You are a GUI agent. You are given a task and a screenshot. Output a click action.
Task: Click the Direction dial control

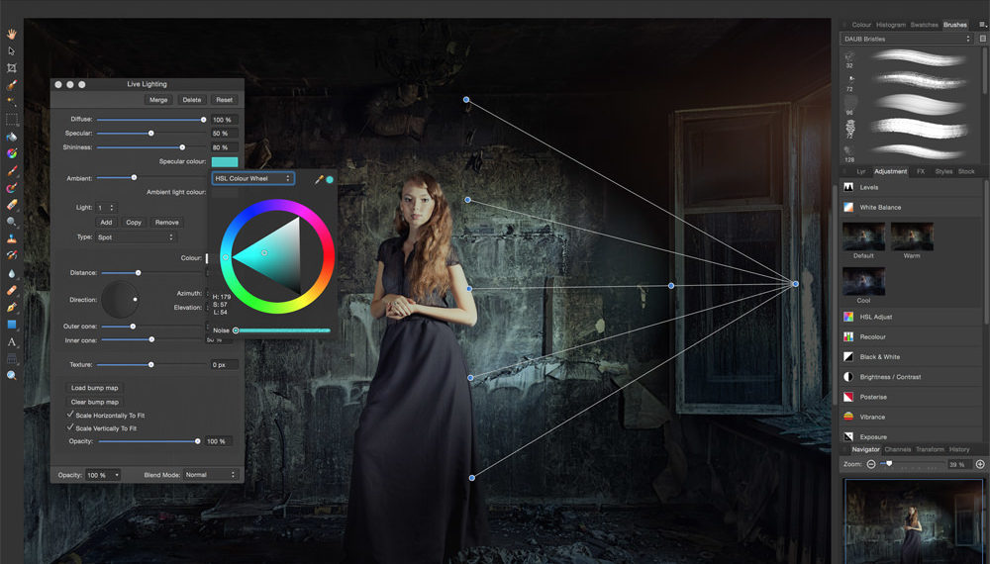click(x=120, y=300)
